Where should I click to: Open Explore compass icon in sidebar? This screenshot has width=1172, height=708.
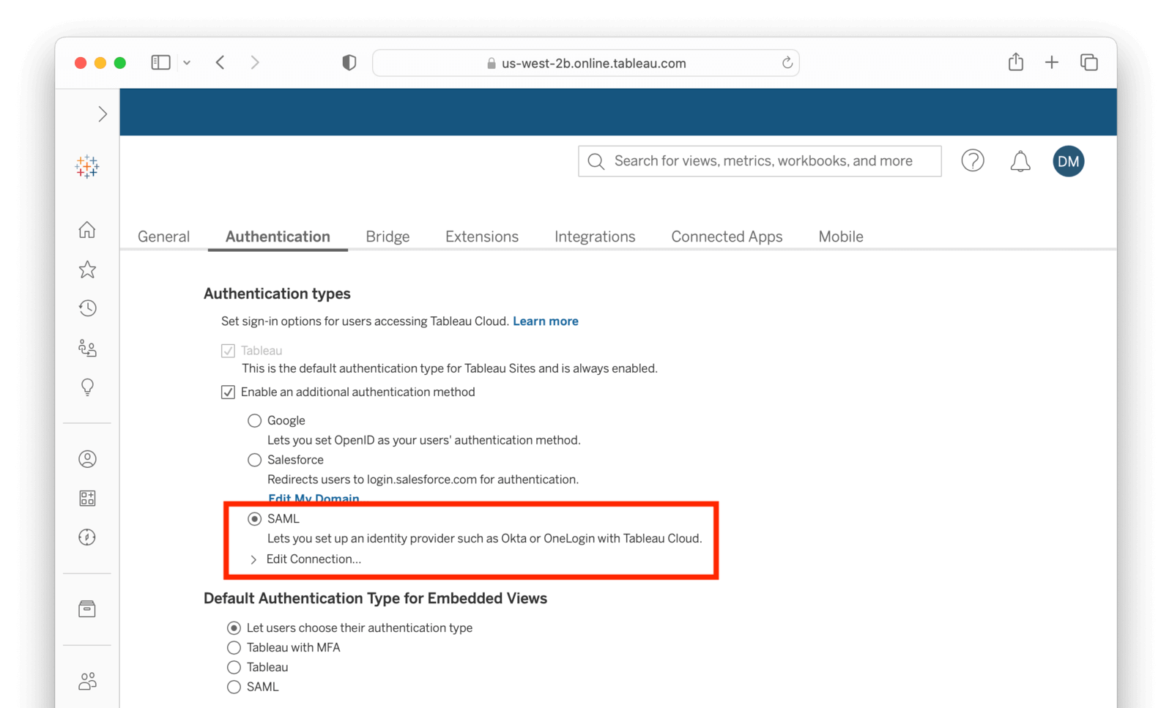(x=87, y=537)
